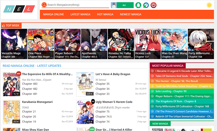This screenshot has width=217, height=131.
Task: Click the red power logout icon
Action: coord(154,5)
